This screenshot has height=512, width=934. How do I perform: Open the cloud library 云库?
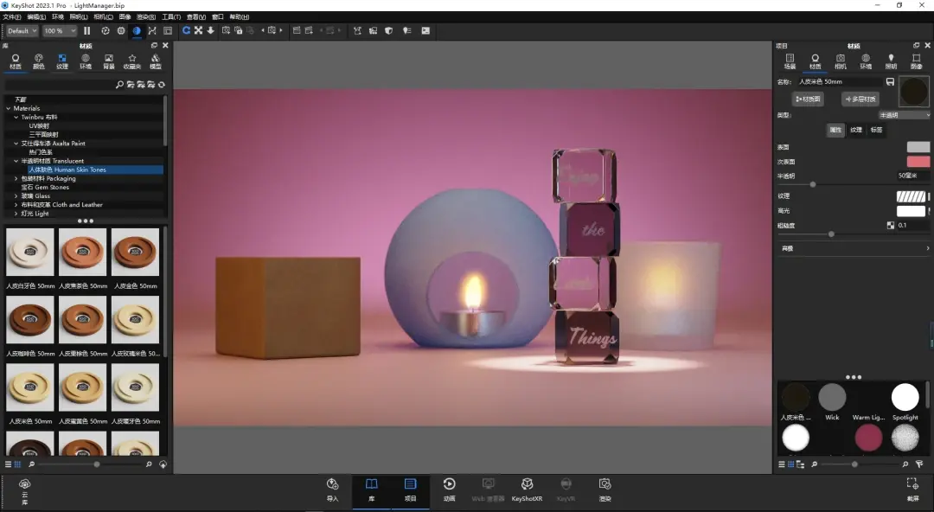[24, 491]
